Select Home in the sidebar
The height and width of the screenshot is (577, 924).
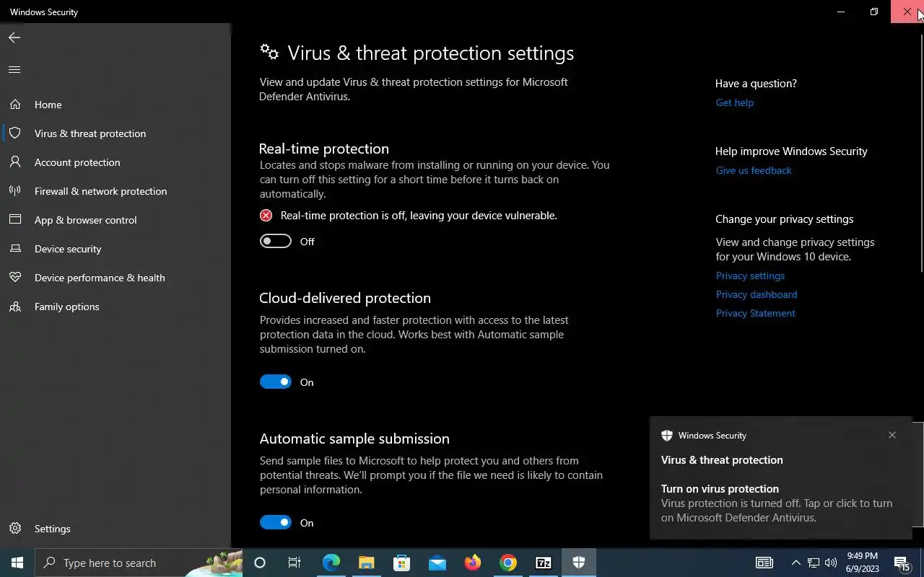click(x=48, y=105)
